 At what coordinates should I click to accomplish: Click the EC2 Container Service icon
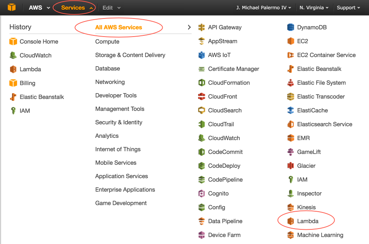(x=291, y=55)
